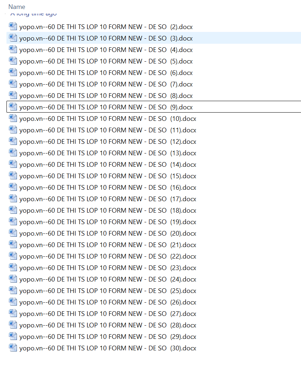Viewport: 301px width, 369px height.
Task: Select the Word icon for DE SO (5).docx
Action: [13, 61]
